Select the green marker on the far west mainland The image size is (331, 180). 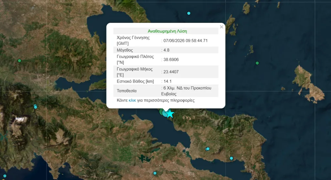click(x=19, y=61)
